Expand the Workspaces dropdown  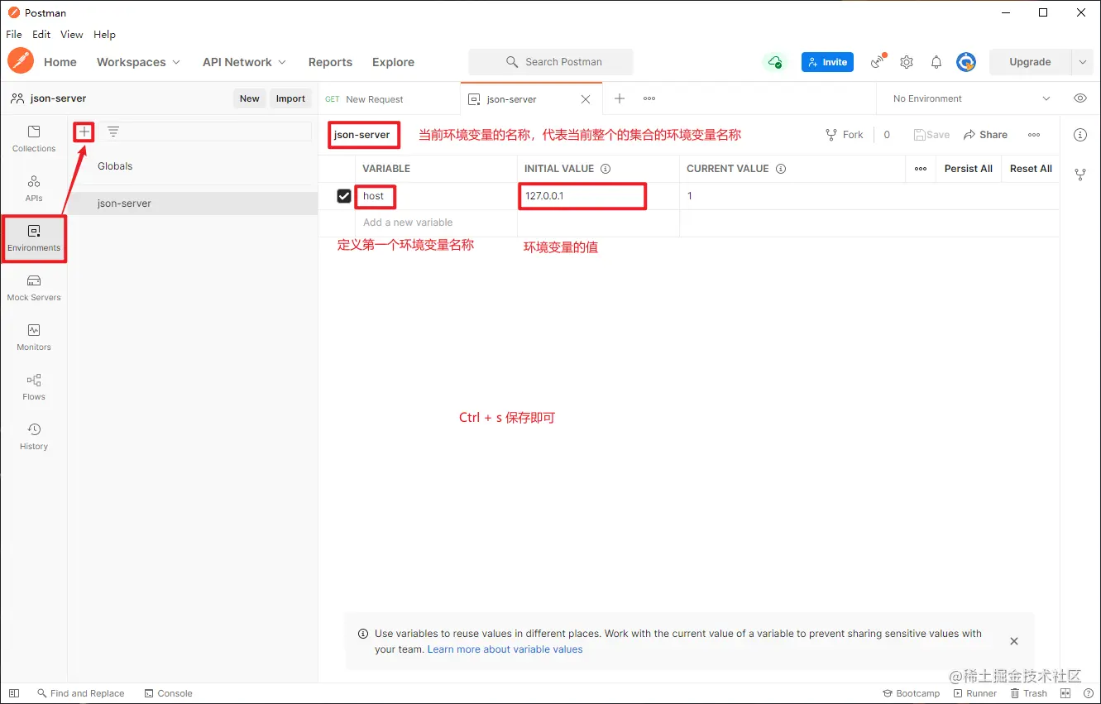coord(138,62)
